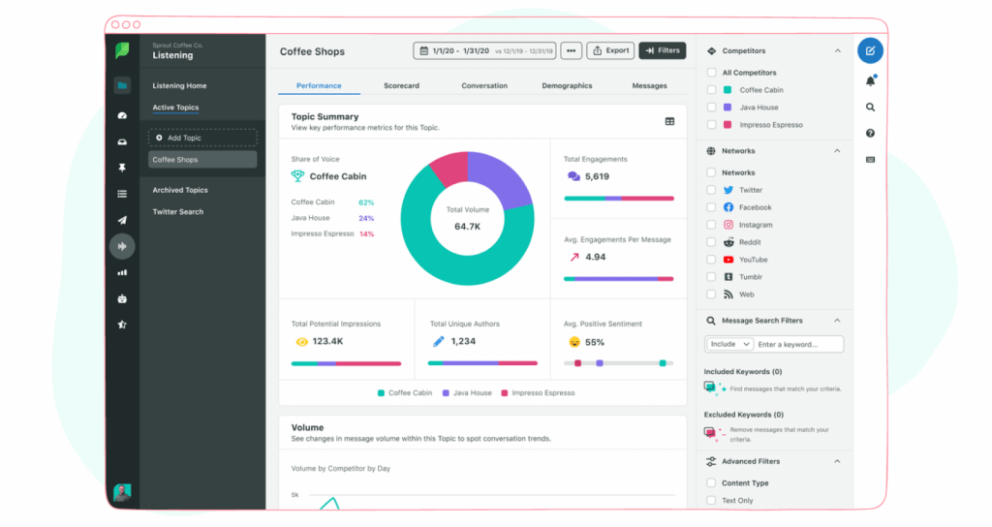Collapse the Networks section chevron
The width and height of the screenshot is (992, 527).
(837, 151)
